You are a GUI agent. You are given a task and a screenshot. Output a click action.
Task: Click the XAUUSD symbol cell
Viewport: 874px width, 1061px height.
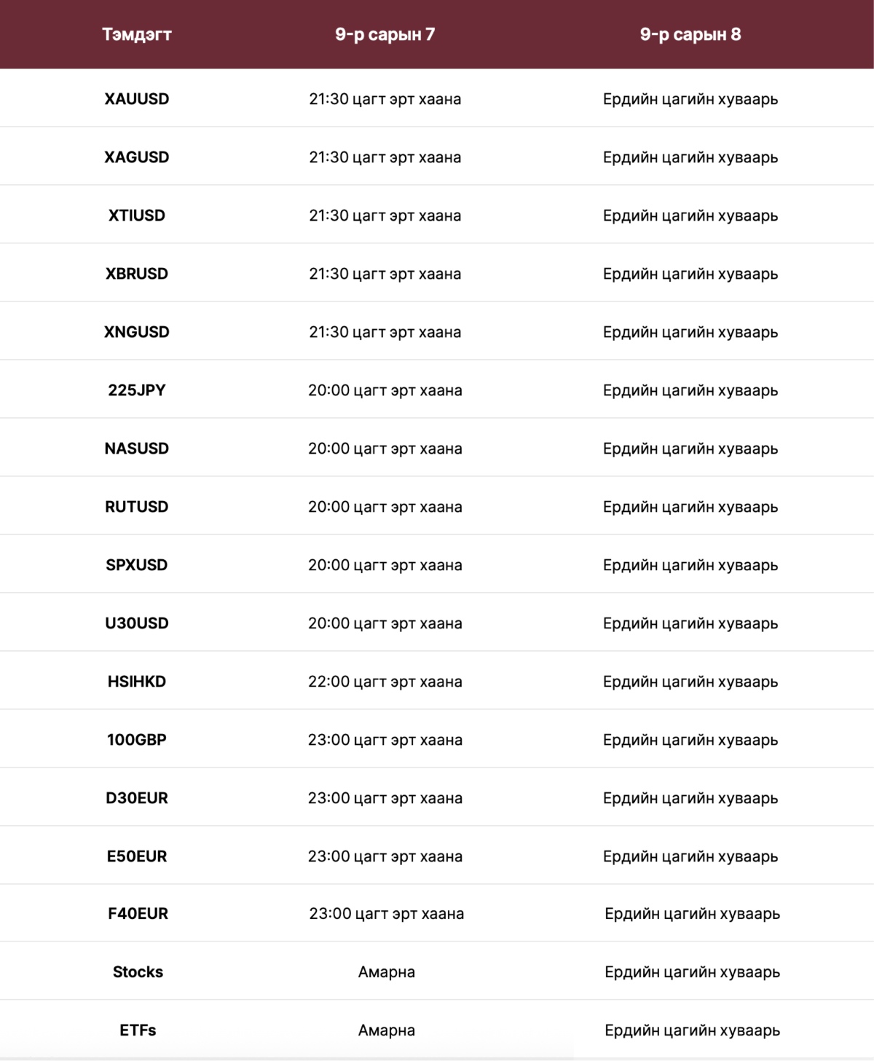137,99
